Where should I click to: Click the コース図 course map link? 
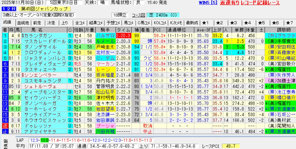coord(139,15)
